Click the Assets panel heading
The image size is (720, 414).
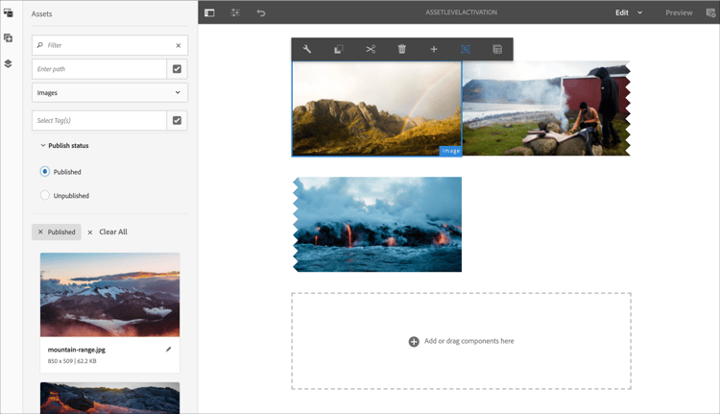[x=41, y=13]
